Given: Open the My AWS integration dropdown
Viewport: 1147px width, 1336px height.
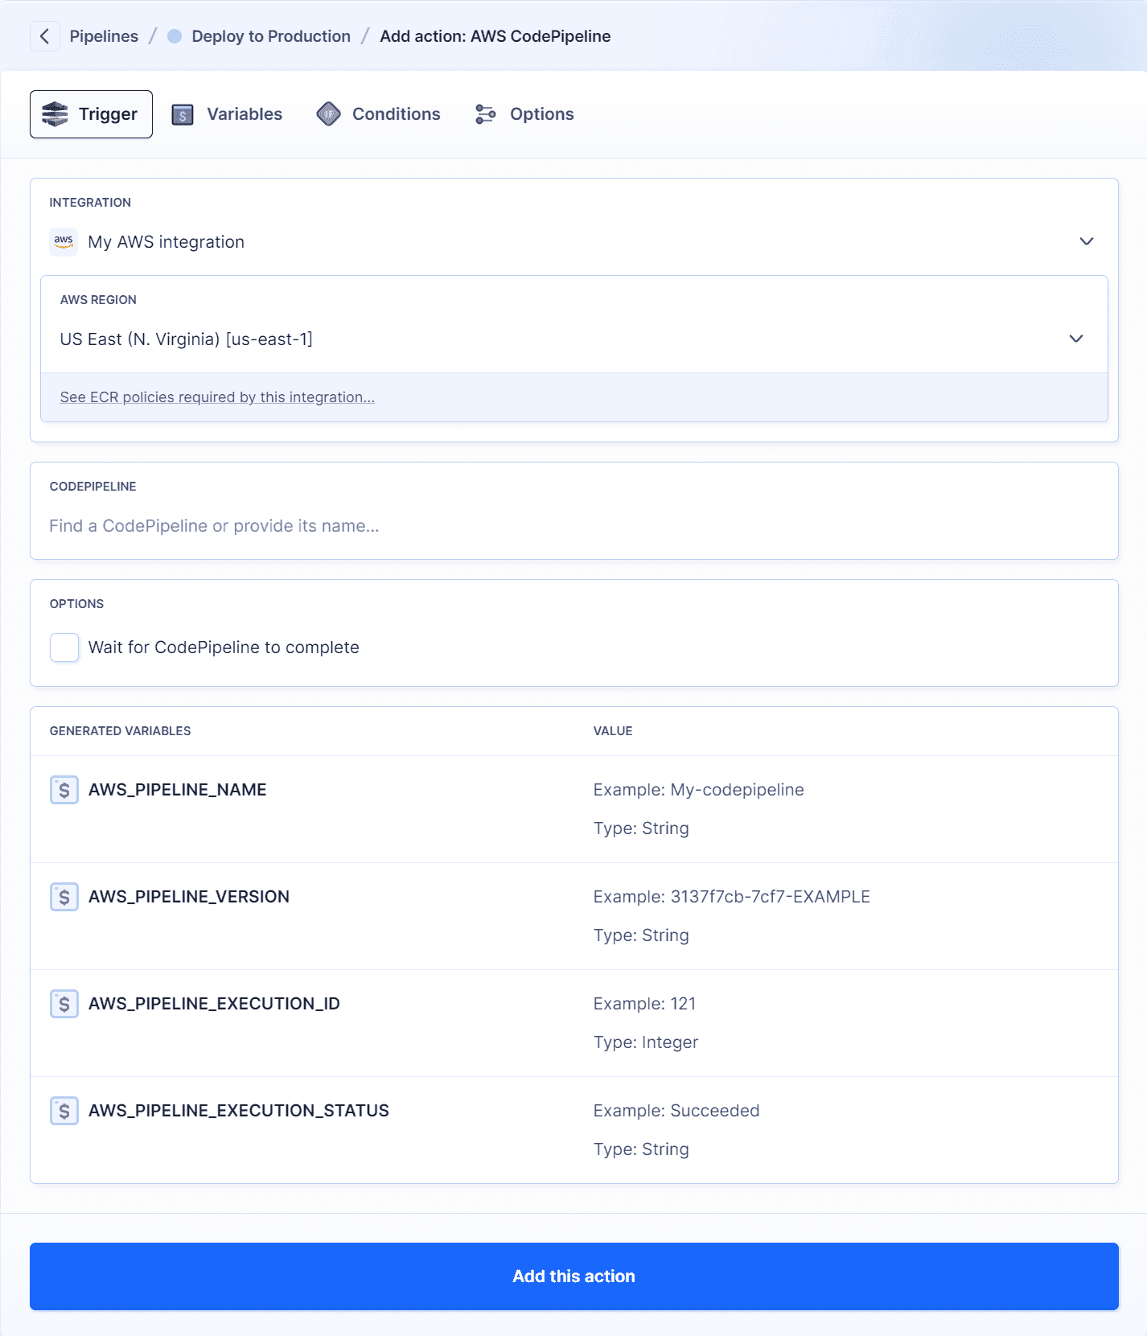Looking at the screenshot, I should 574,241.
